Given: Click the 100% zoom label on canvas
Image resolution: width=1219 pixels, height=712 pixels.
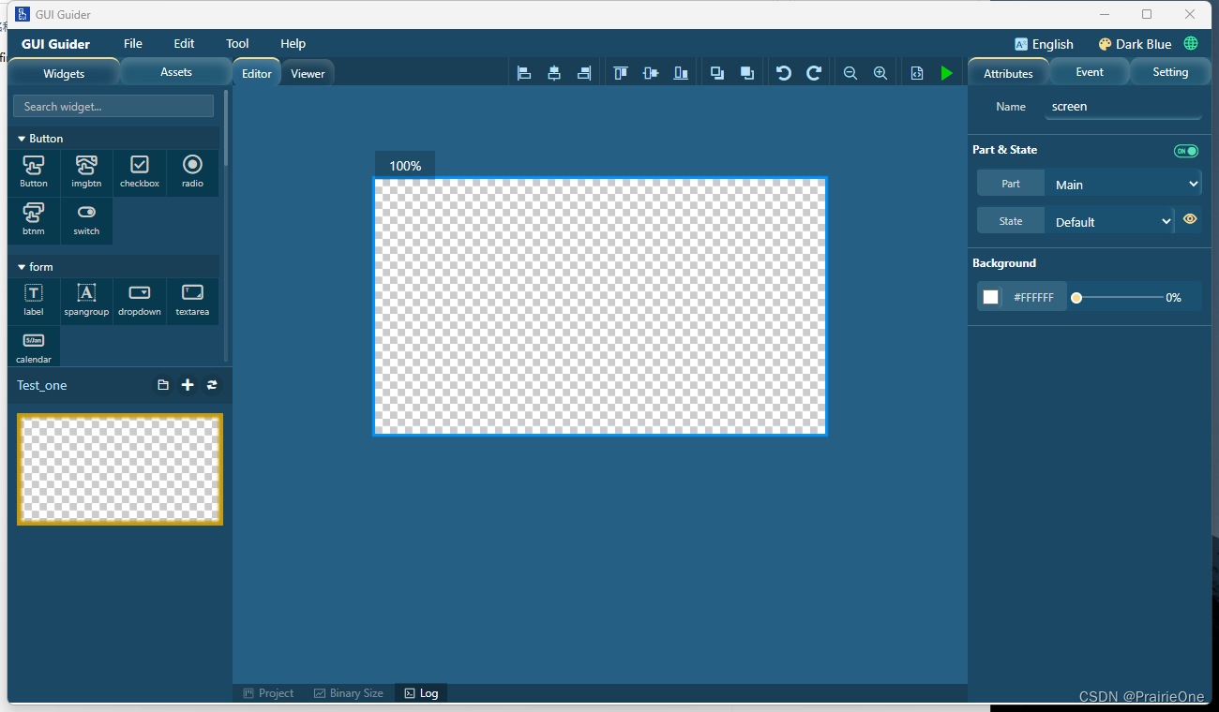Looking at the screenshot, I should [405, 166].
